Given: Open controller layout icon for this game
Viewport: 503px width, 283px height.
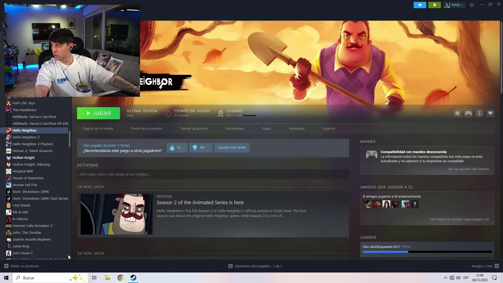Looking at the screenshot, I should (468, 113).
